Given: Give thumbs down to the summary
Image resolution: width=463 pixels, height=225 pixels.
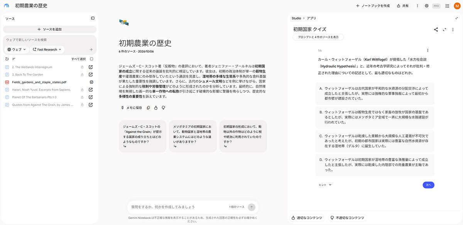Looking at the screenshot, I should pos(163,108).
